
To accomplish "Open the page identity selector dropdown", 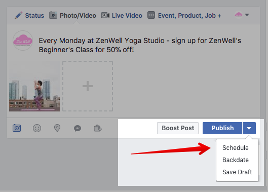I will click(x=242, y=15).
